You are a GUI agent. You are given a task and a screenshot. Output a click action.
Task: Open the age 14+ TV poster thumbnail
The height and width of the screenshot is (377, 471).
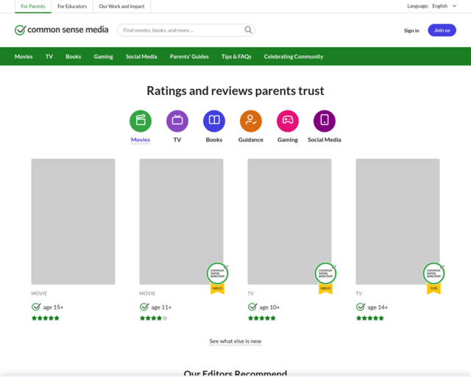click(397, 222)
